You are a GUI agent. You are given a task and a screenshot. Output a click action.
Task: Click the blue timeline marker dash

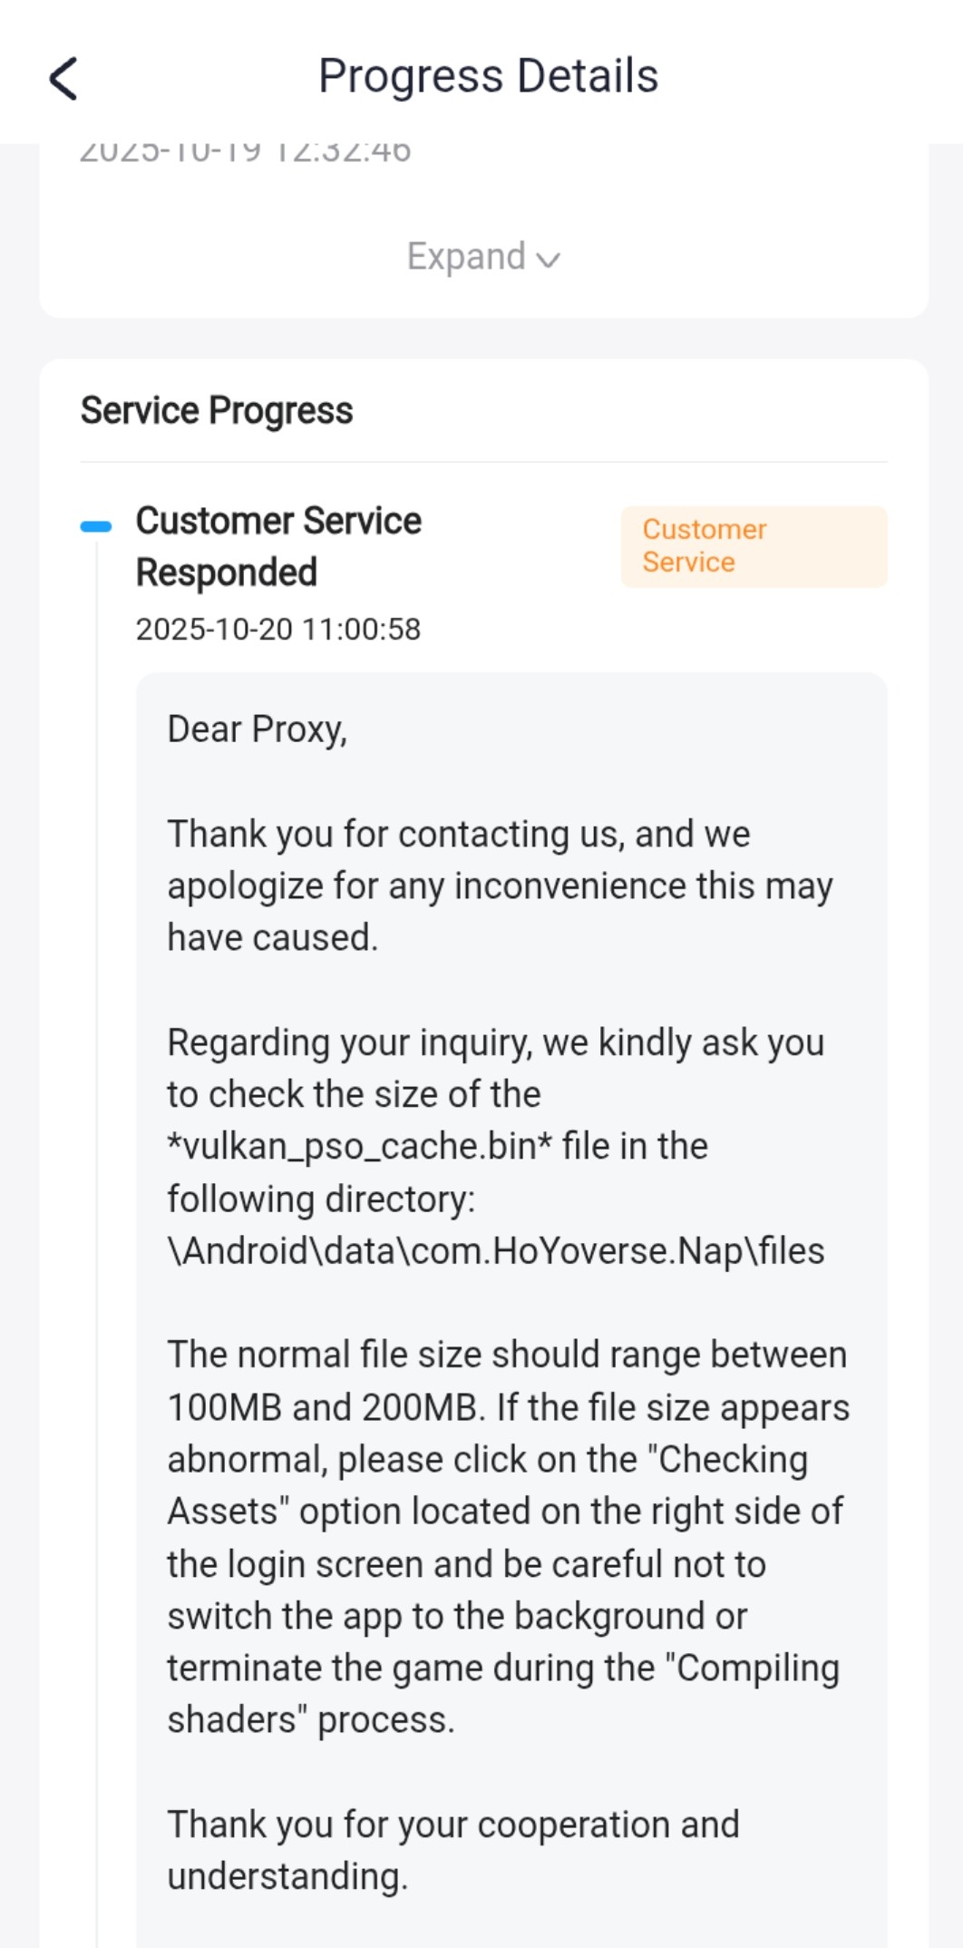96,526
